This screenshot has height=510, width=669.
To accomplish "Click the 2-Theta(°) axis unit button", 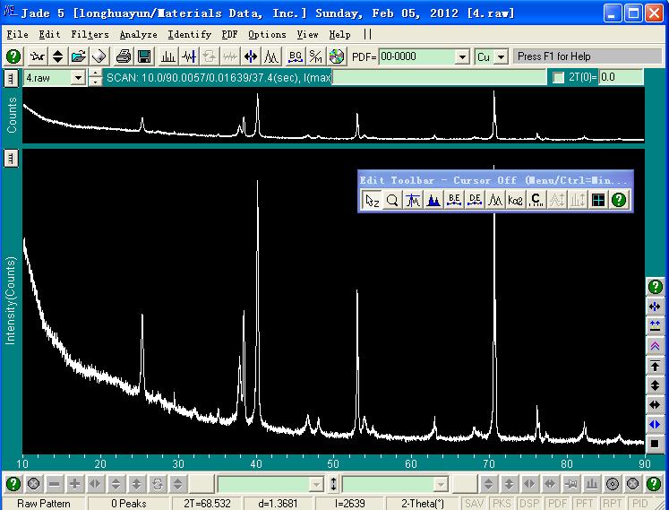I will tap(423, 503).
